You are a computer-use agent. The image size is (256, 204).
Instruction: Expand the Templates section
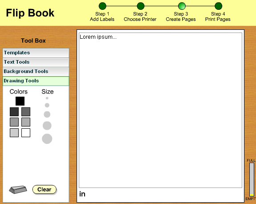point(36,53)
